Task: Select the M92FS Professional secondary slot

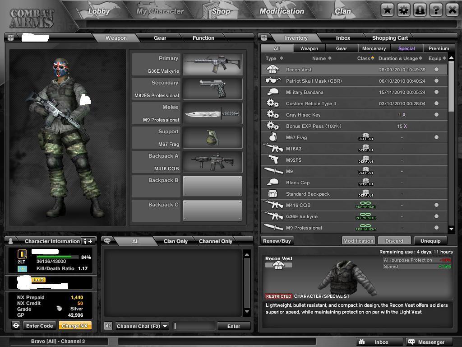Action: [x=213, y=89]
